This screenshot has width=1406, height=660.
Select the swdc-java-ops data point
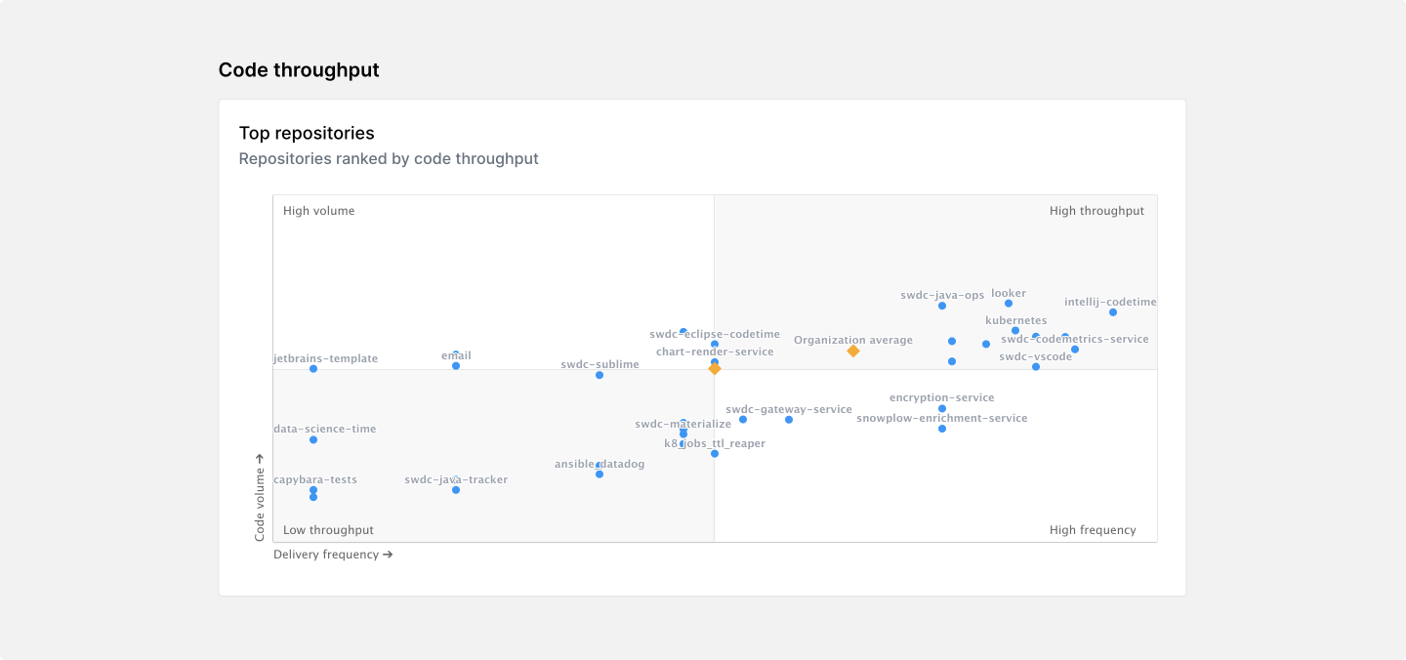[942, 306]
